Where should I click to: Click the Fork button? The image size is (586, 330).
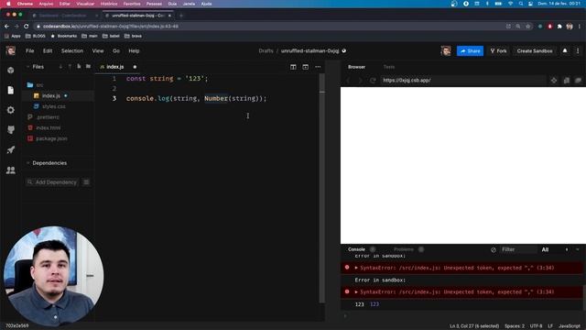[498, 51]
